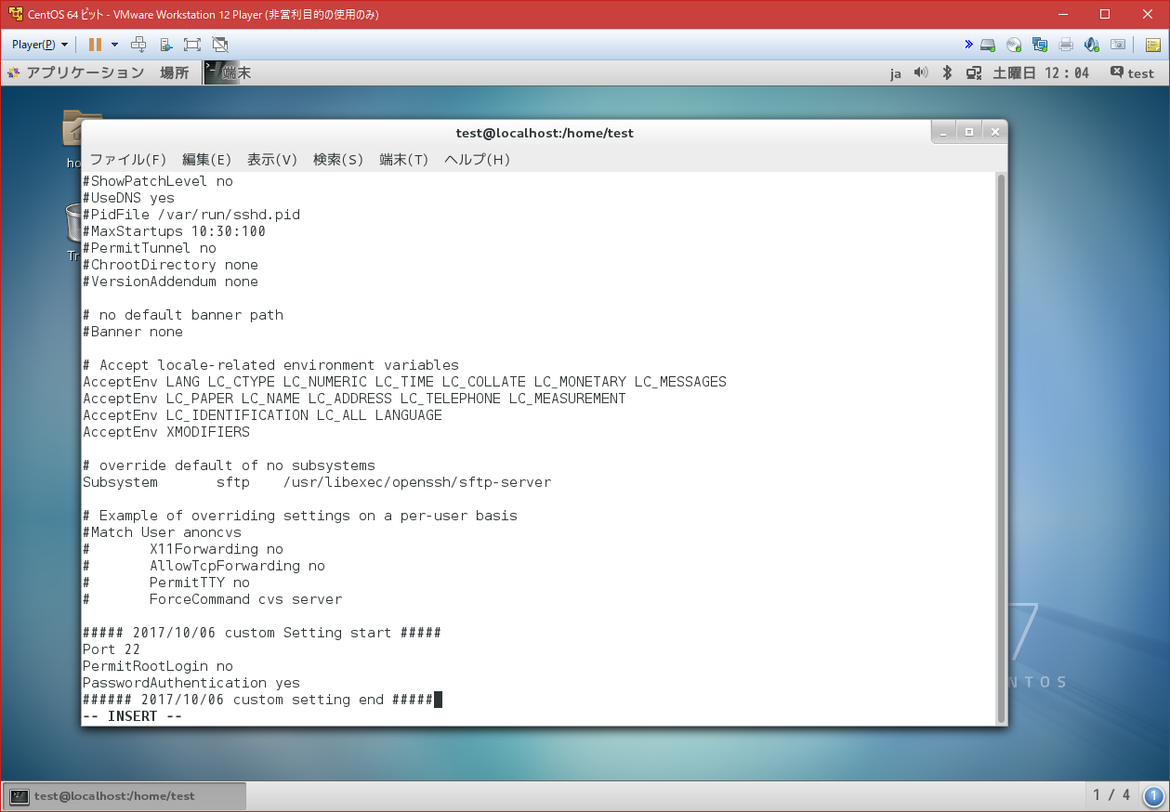Click the CD/DVD drive device icon
Viewport: 1170px width, 812px height.
1013,44
